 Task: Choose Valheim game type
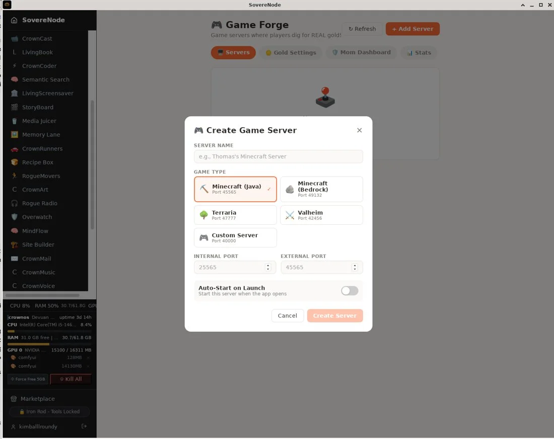pos(321,215)
